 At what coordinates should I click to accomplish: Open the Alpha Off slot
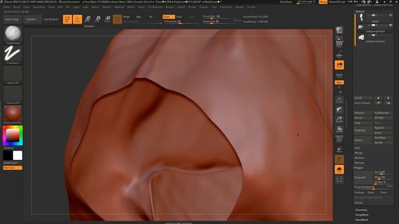pos(12,75)
